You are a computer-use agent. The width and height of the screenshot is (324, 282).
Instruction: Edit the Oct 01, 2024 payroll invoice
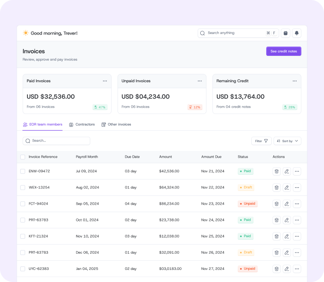[x=287, y=220]
